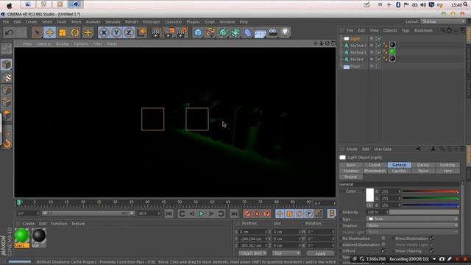Screen dimensions: 471x265
Task: Adjust the red color slider
Action: (431, 191)
